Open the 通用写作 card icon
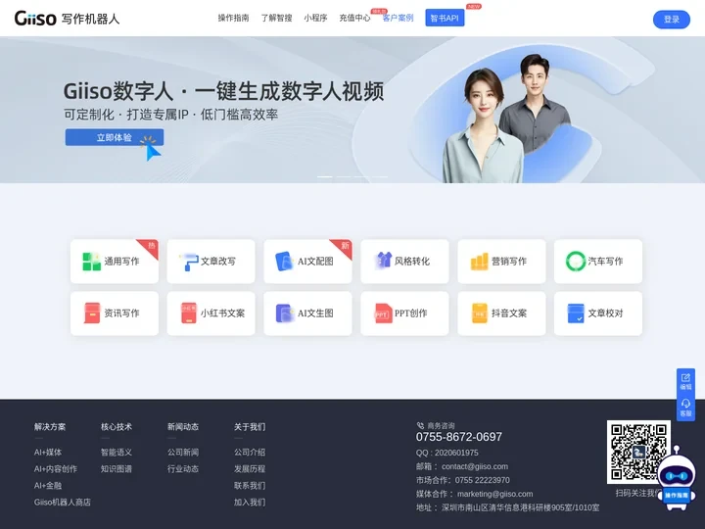 point(92,262)
